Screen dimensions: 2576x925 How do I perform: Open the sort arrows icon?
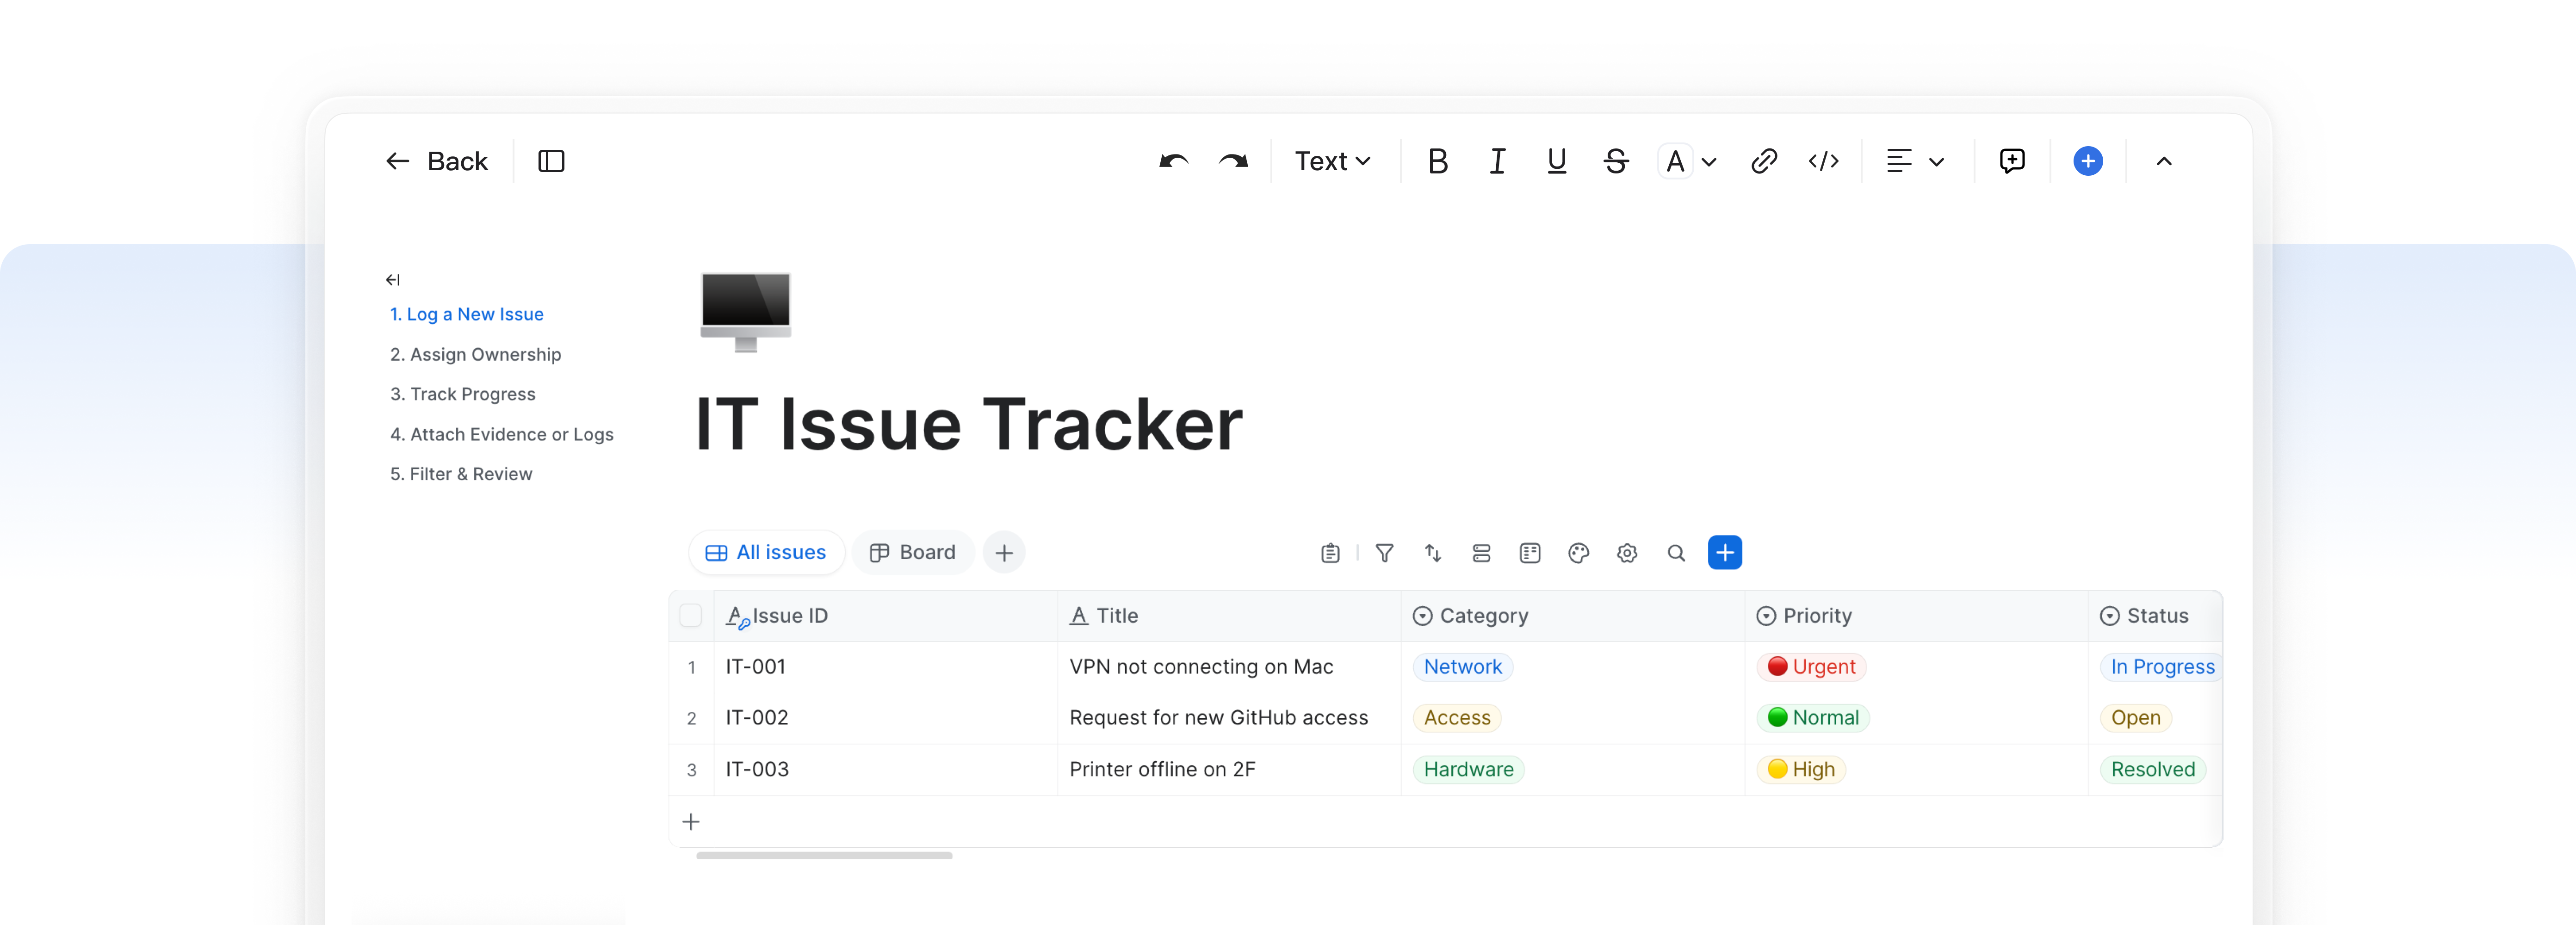[1433, 553]
